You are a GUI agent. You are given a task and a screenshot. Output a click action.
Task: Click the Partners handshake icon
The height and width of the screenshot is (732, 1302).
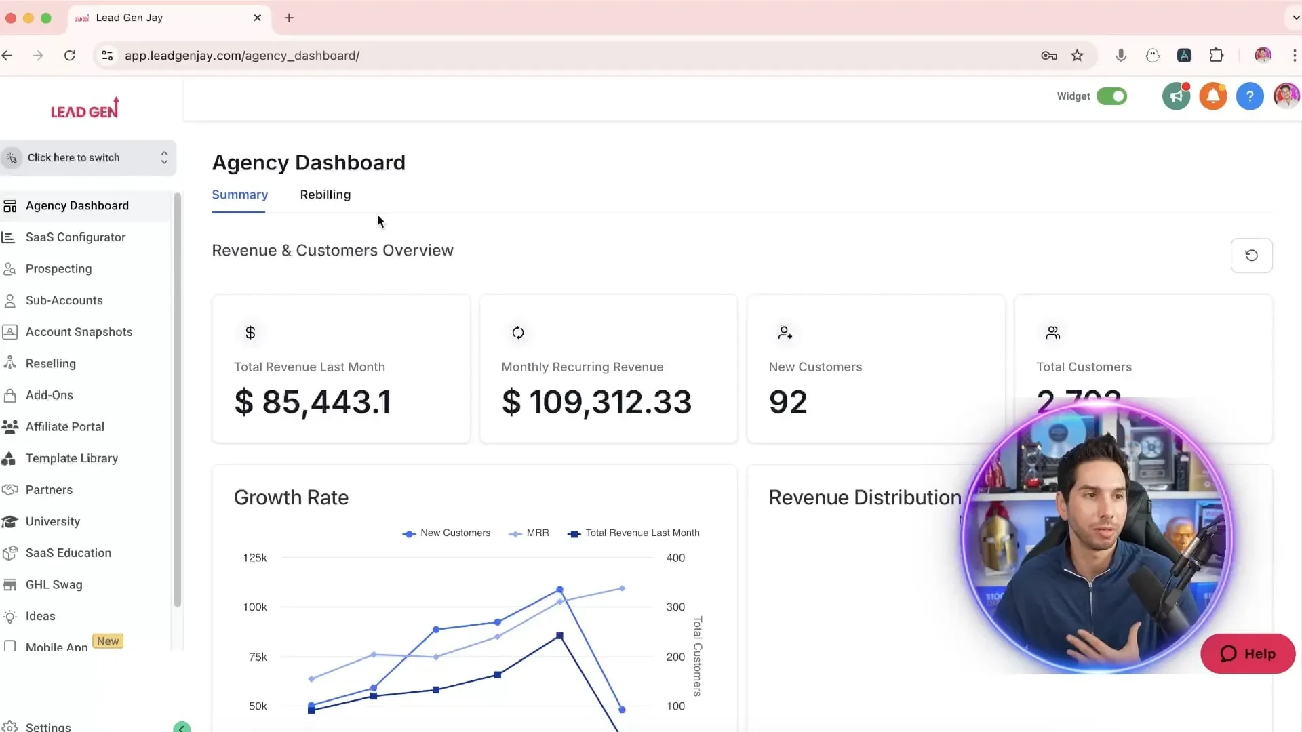(9, 490)
